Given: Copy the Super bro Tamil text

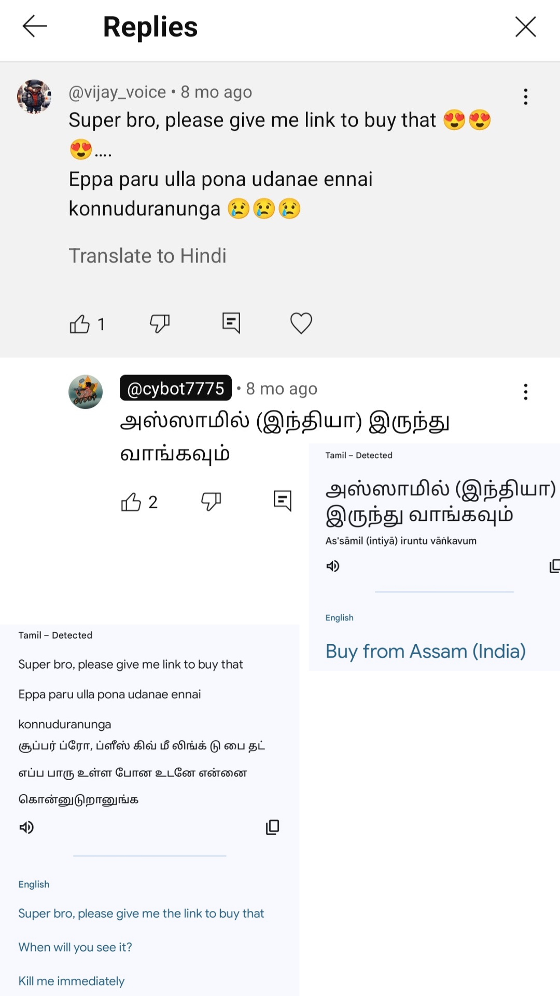Looking at the screenshot, I should coord(273,827).
